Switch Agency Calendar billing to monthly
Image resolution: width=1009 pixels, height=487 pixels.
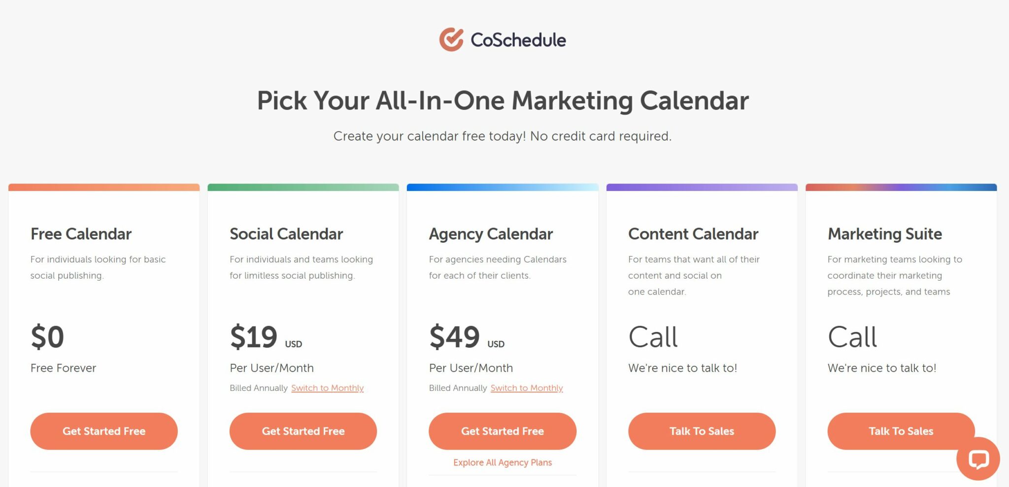(527, 388)
